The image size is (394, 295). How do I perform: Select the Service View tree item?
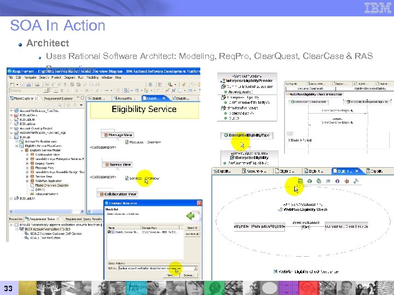44,176
